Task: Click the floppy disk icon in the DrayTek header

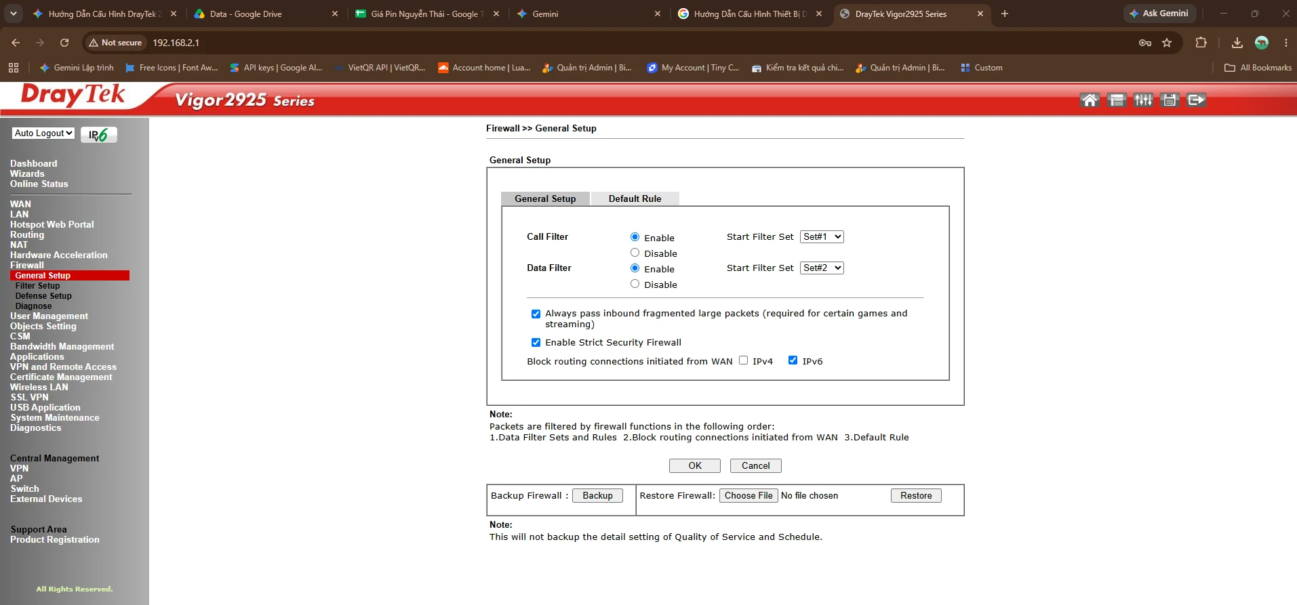Action: 1170,100
